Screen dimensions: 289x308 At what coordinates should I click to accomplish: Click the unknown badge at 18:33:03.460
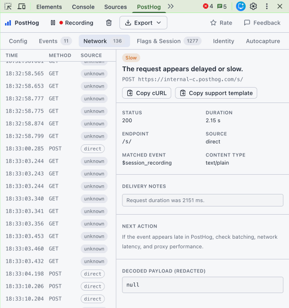point(94,249)
